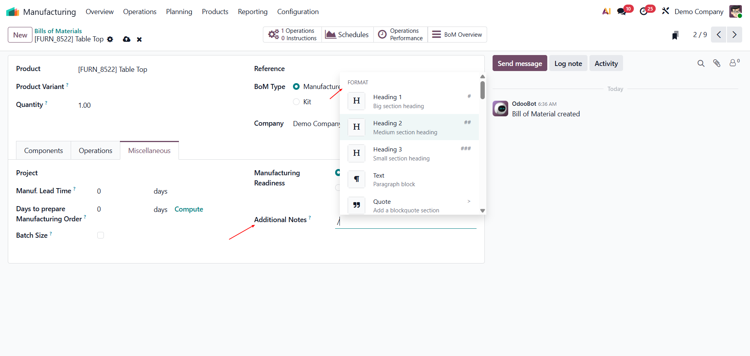Image resolution: width=750 pixels, height=356 pixels.
Task: Toggle the Batch Size checkbox
Action: click(x=101, y=235)
